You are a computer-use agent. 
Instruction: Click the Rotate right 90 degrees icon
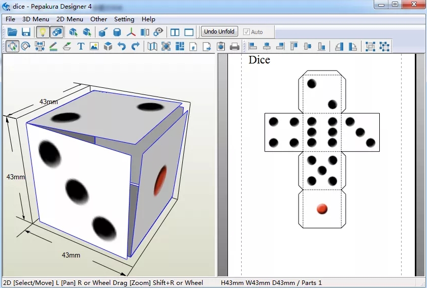click(x=353, y=46)
